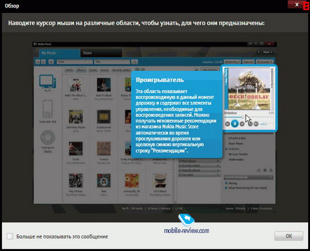310x251 pixels.
Task: Open the ABBA The Album cover
Action: click(x=76, y=84)
